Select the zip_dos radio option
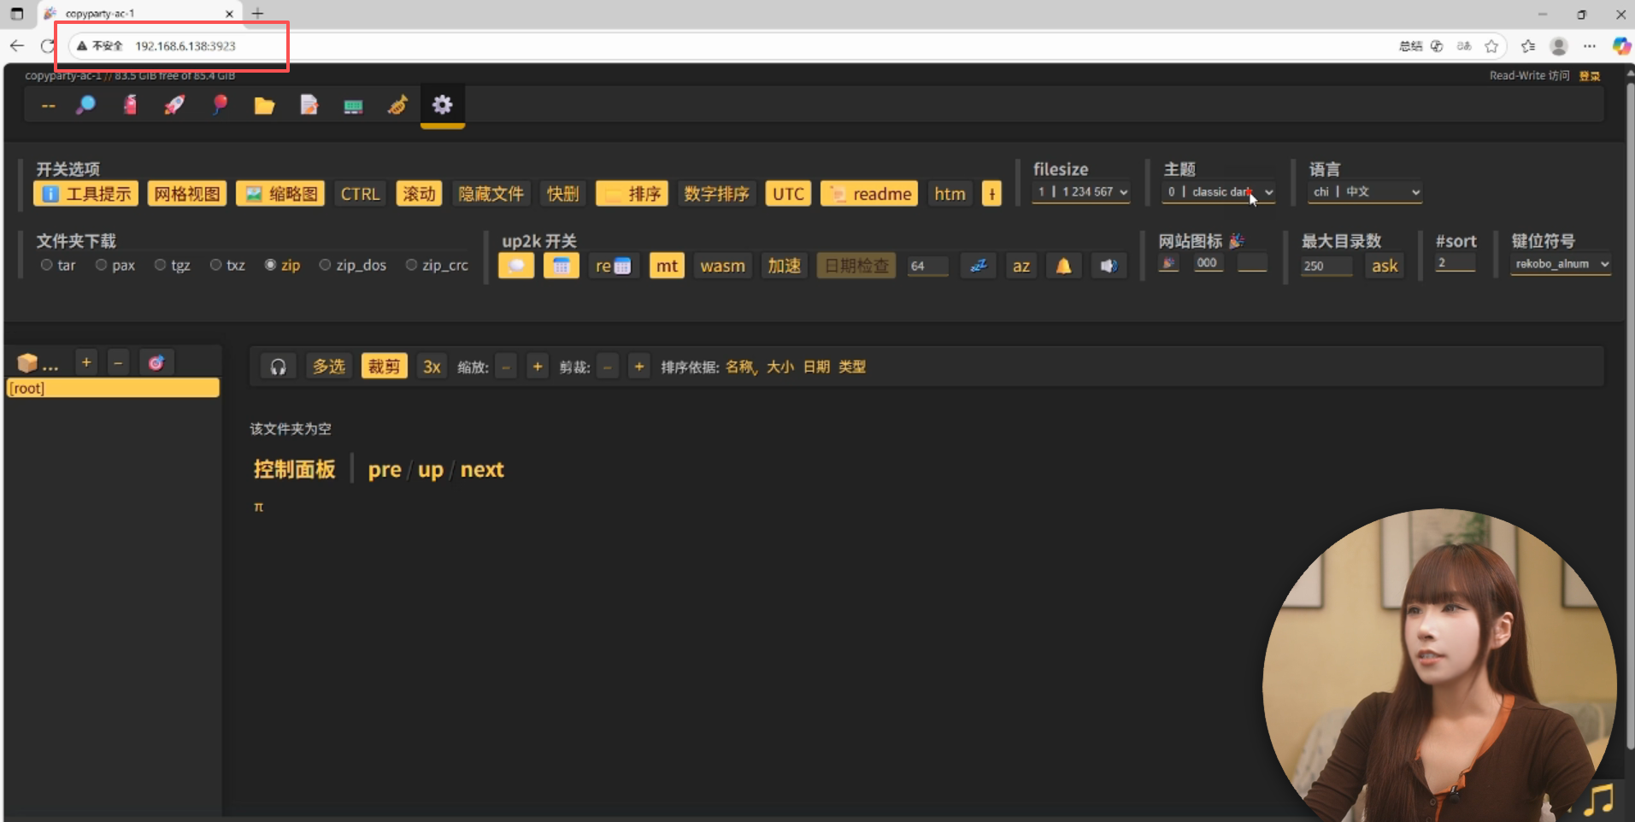Image resolution: width=1635 pixels, height=822 pixels. 325,265
